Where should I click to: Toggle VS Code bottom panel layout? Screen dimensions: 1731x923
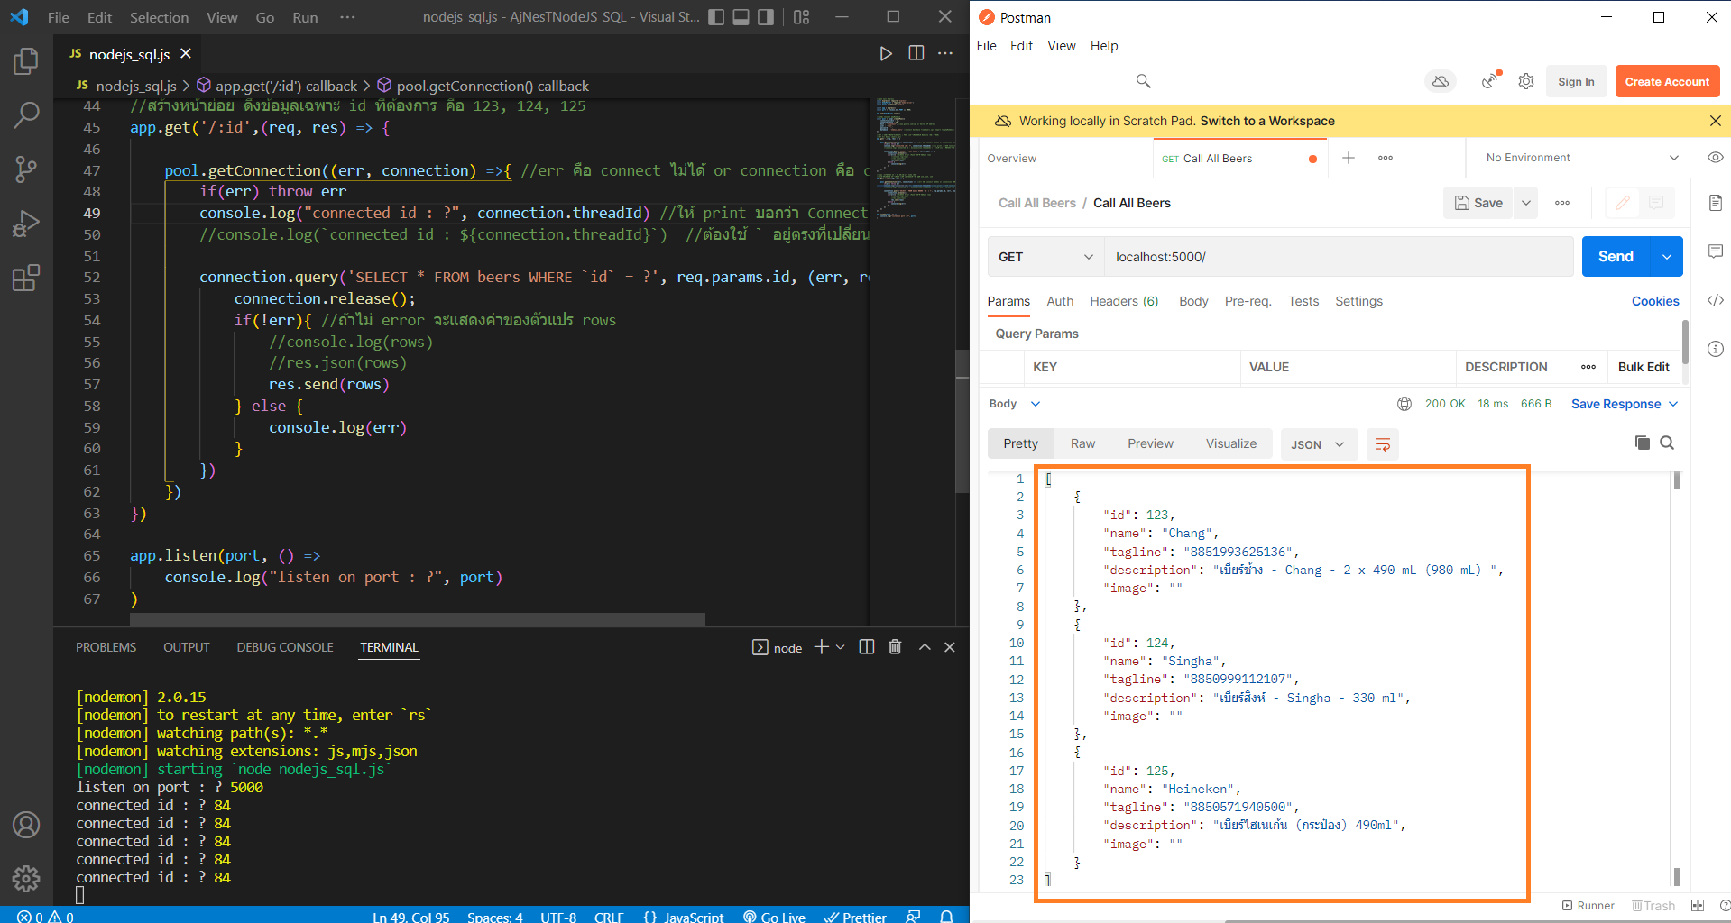point(741,17)
